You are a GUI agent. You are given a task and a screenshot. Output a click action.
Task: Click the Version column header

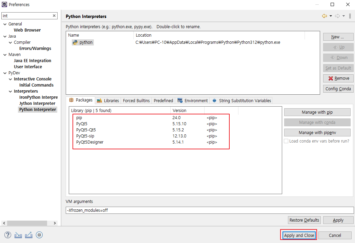click(x=187, y=111)
